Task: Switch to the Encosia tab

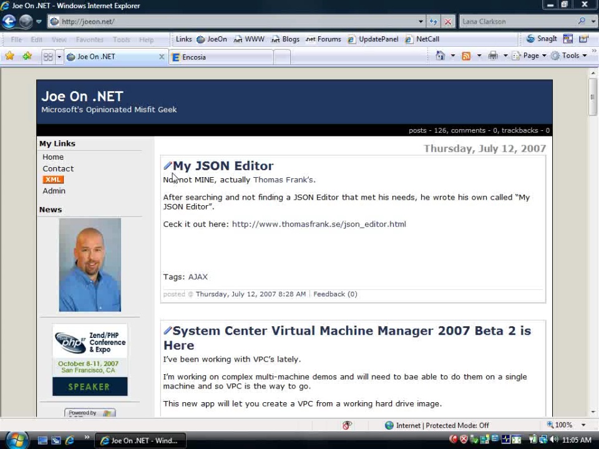Action: (221, 57)
